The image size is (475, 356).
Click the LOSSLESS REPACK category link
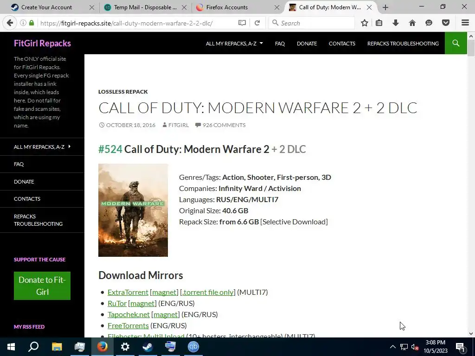pos(123,92)
